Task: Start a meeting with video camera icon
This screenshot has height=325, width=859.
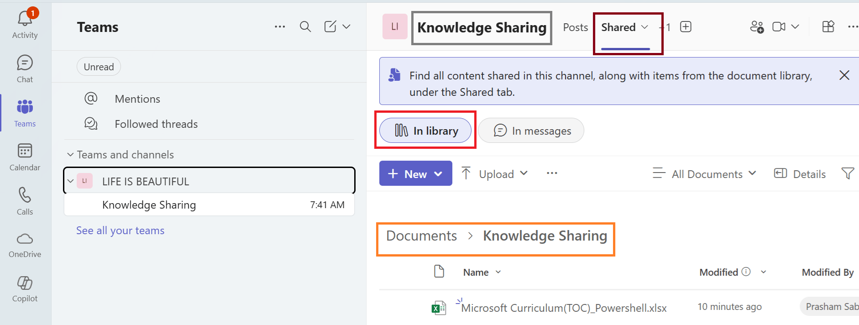Action: [779, 27]
